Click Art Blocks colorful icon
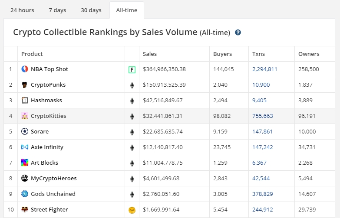The width and height of the screenshot is (340, 218). 25,163
